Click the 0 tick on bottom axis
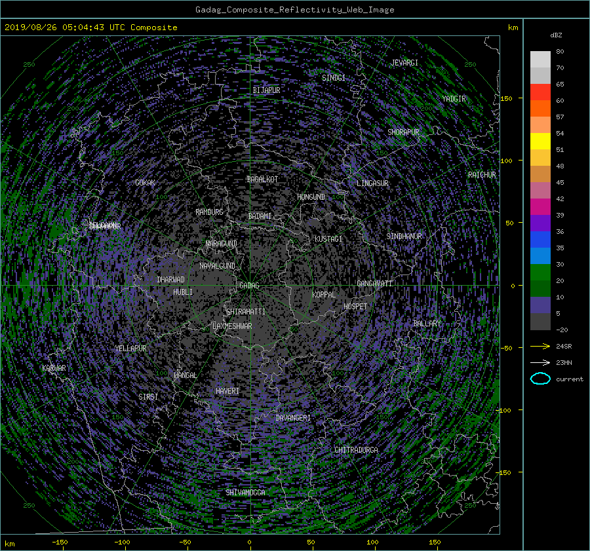Image resolution: width=590 pixels, height=551 pixels. click(249, 542)
